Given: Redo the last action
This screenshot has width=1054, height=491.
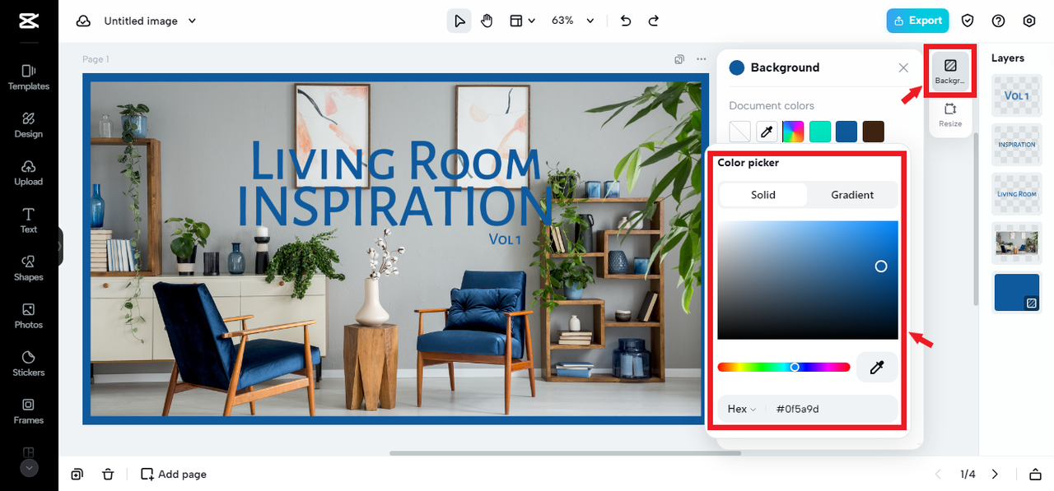Looking at the screenshot, I should [654, 21].
